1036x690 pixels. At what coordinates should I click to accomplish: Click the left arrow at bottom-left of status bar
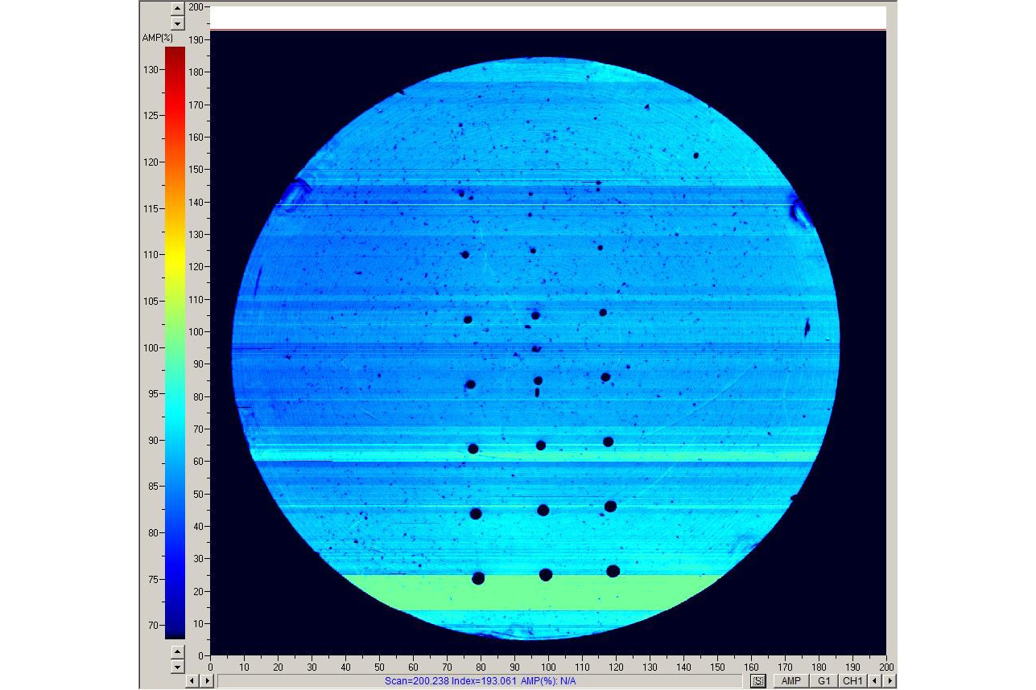[193, 681]
